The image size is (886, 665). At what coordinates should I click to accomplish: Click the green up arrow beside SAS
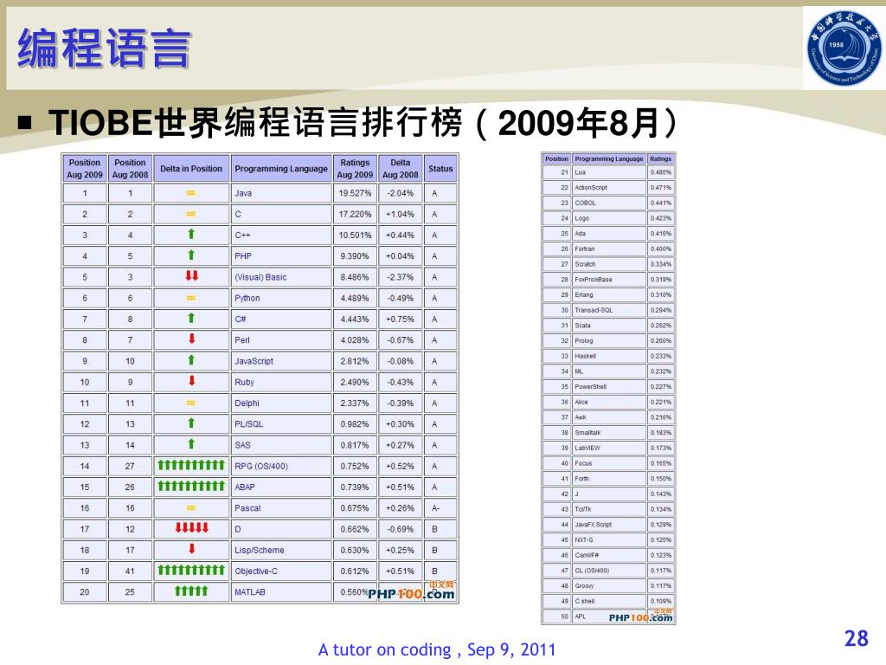tap(191, 444)
